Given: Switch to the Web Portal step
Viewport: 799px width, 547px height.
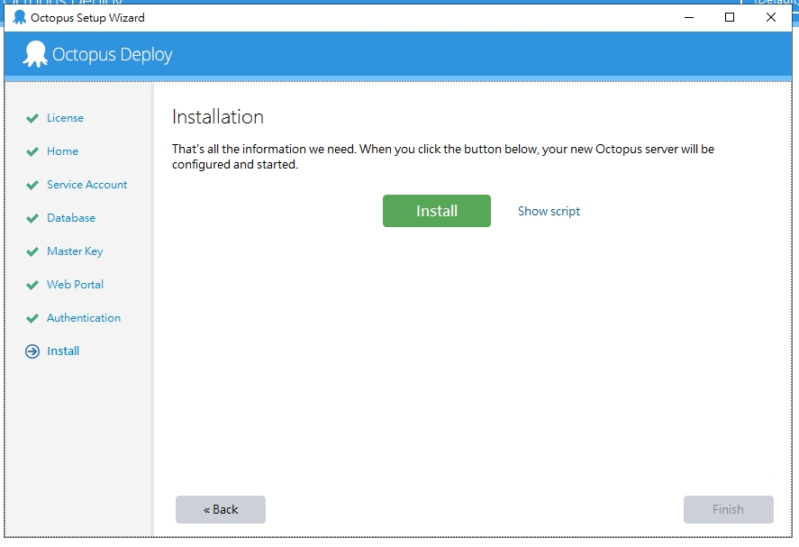Looking at the screenshot, I should [x=76, y=285].
